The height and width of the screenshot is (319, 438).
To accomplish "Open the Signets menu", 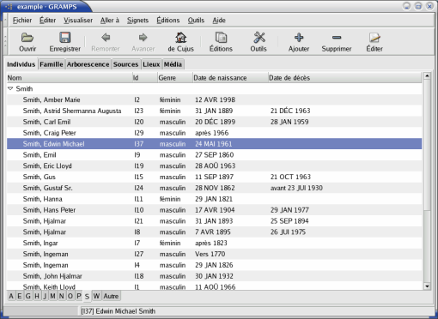I will coord(137,21).
